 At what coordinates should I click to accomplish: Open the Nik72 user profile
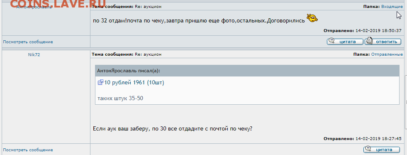tap(34, 54)
